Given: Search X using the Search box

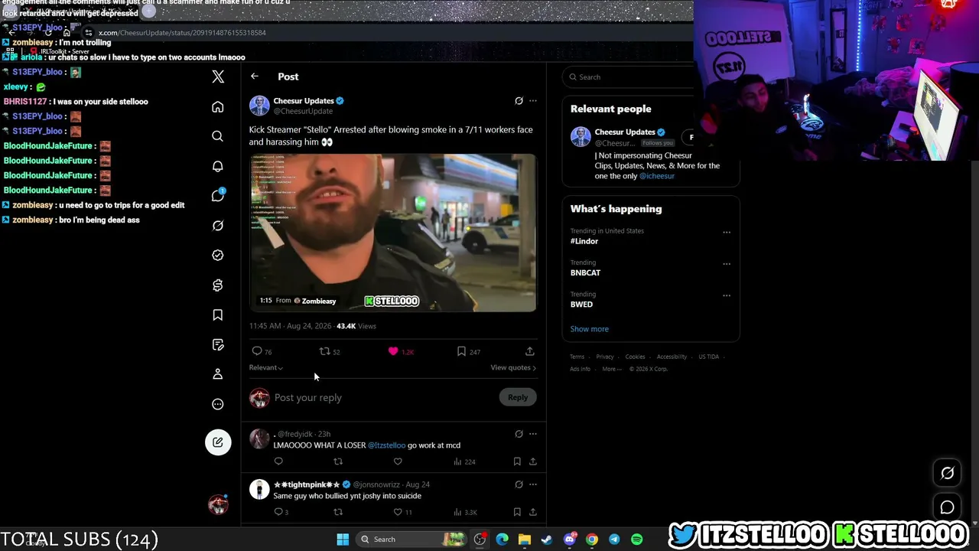Looking at the screenshot, I should point(629,77).
